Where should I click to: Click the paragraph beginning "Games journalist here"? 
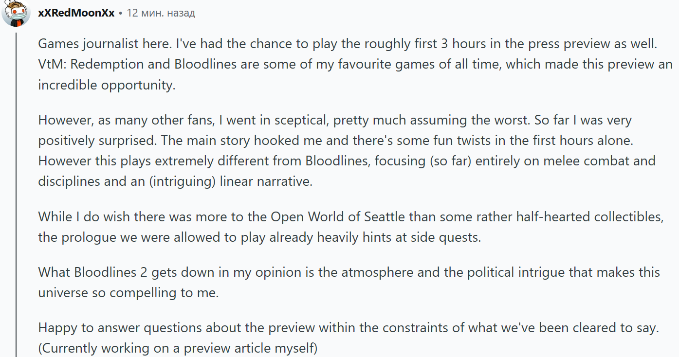point(341,64)
